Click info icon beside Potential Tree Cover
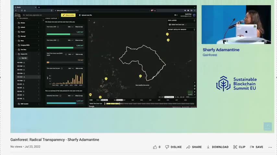Screen dimensions: 277x155 (x=60, y=96)
